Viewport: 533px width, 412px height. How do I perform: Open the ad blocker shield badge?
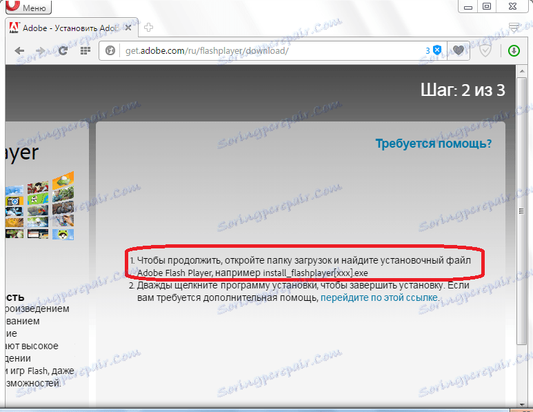[434, 50]
